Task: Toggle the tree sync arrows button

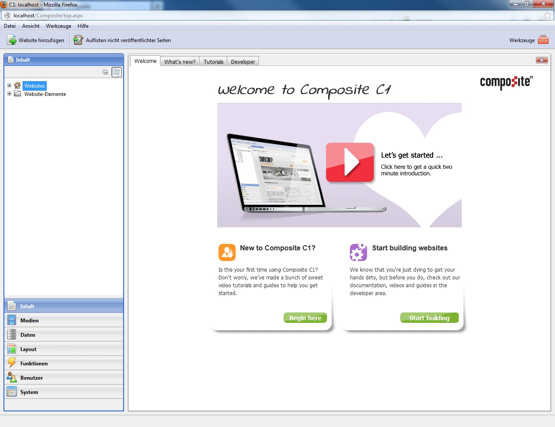Action: pyautogui.click(x=117, y=72)
